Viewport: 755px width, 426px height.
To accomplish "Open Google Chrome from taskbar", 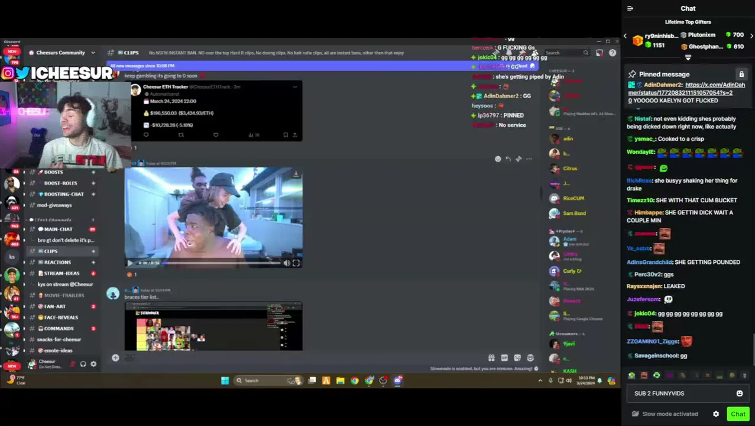I will [x=354, y=380].
